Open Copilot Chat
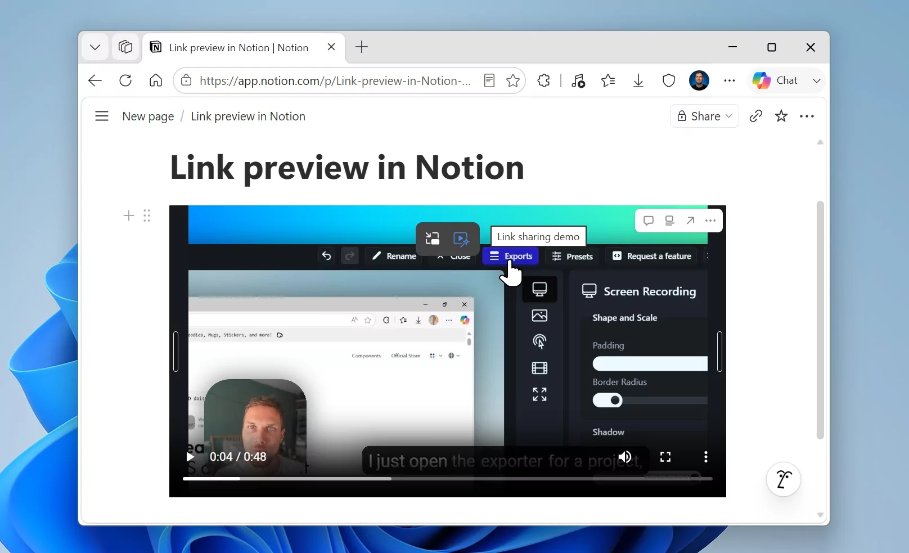 tap(776, 81)
